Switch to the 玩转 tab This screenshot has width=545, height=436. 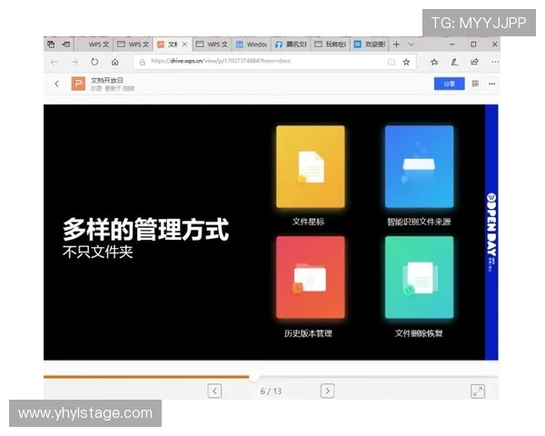point(331,45)
